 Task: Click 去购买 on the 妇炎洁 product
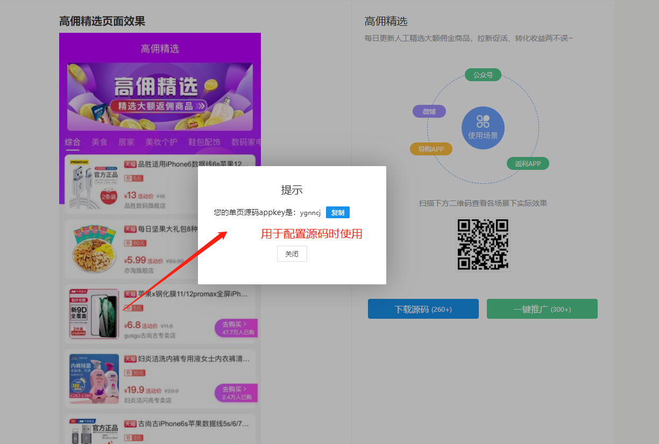(x=235, y=392)
